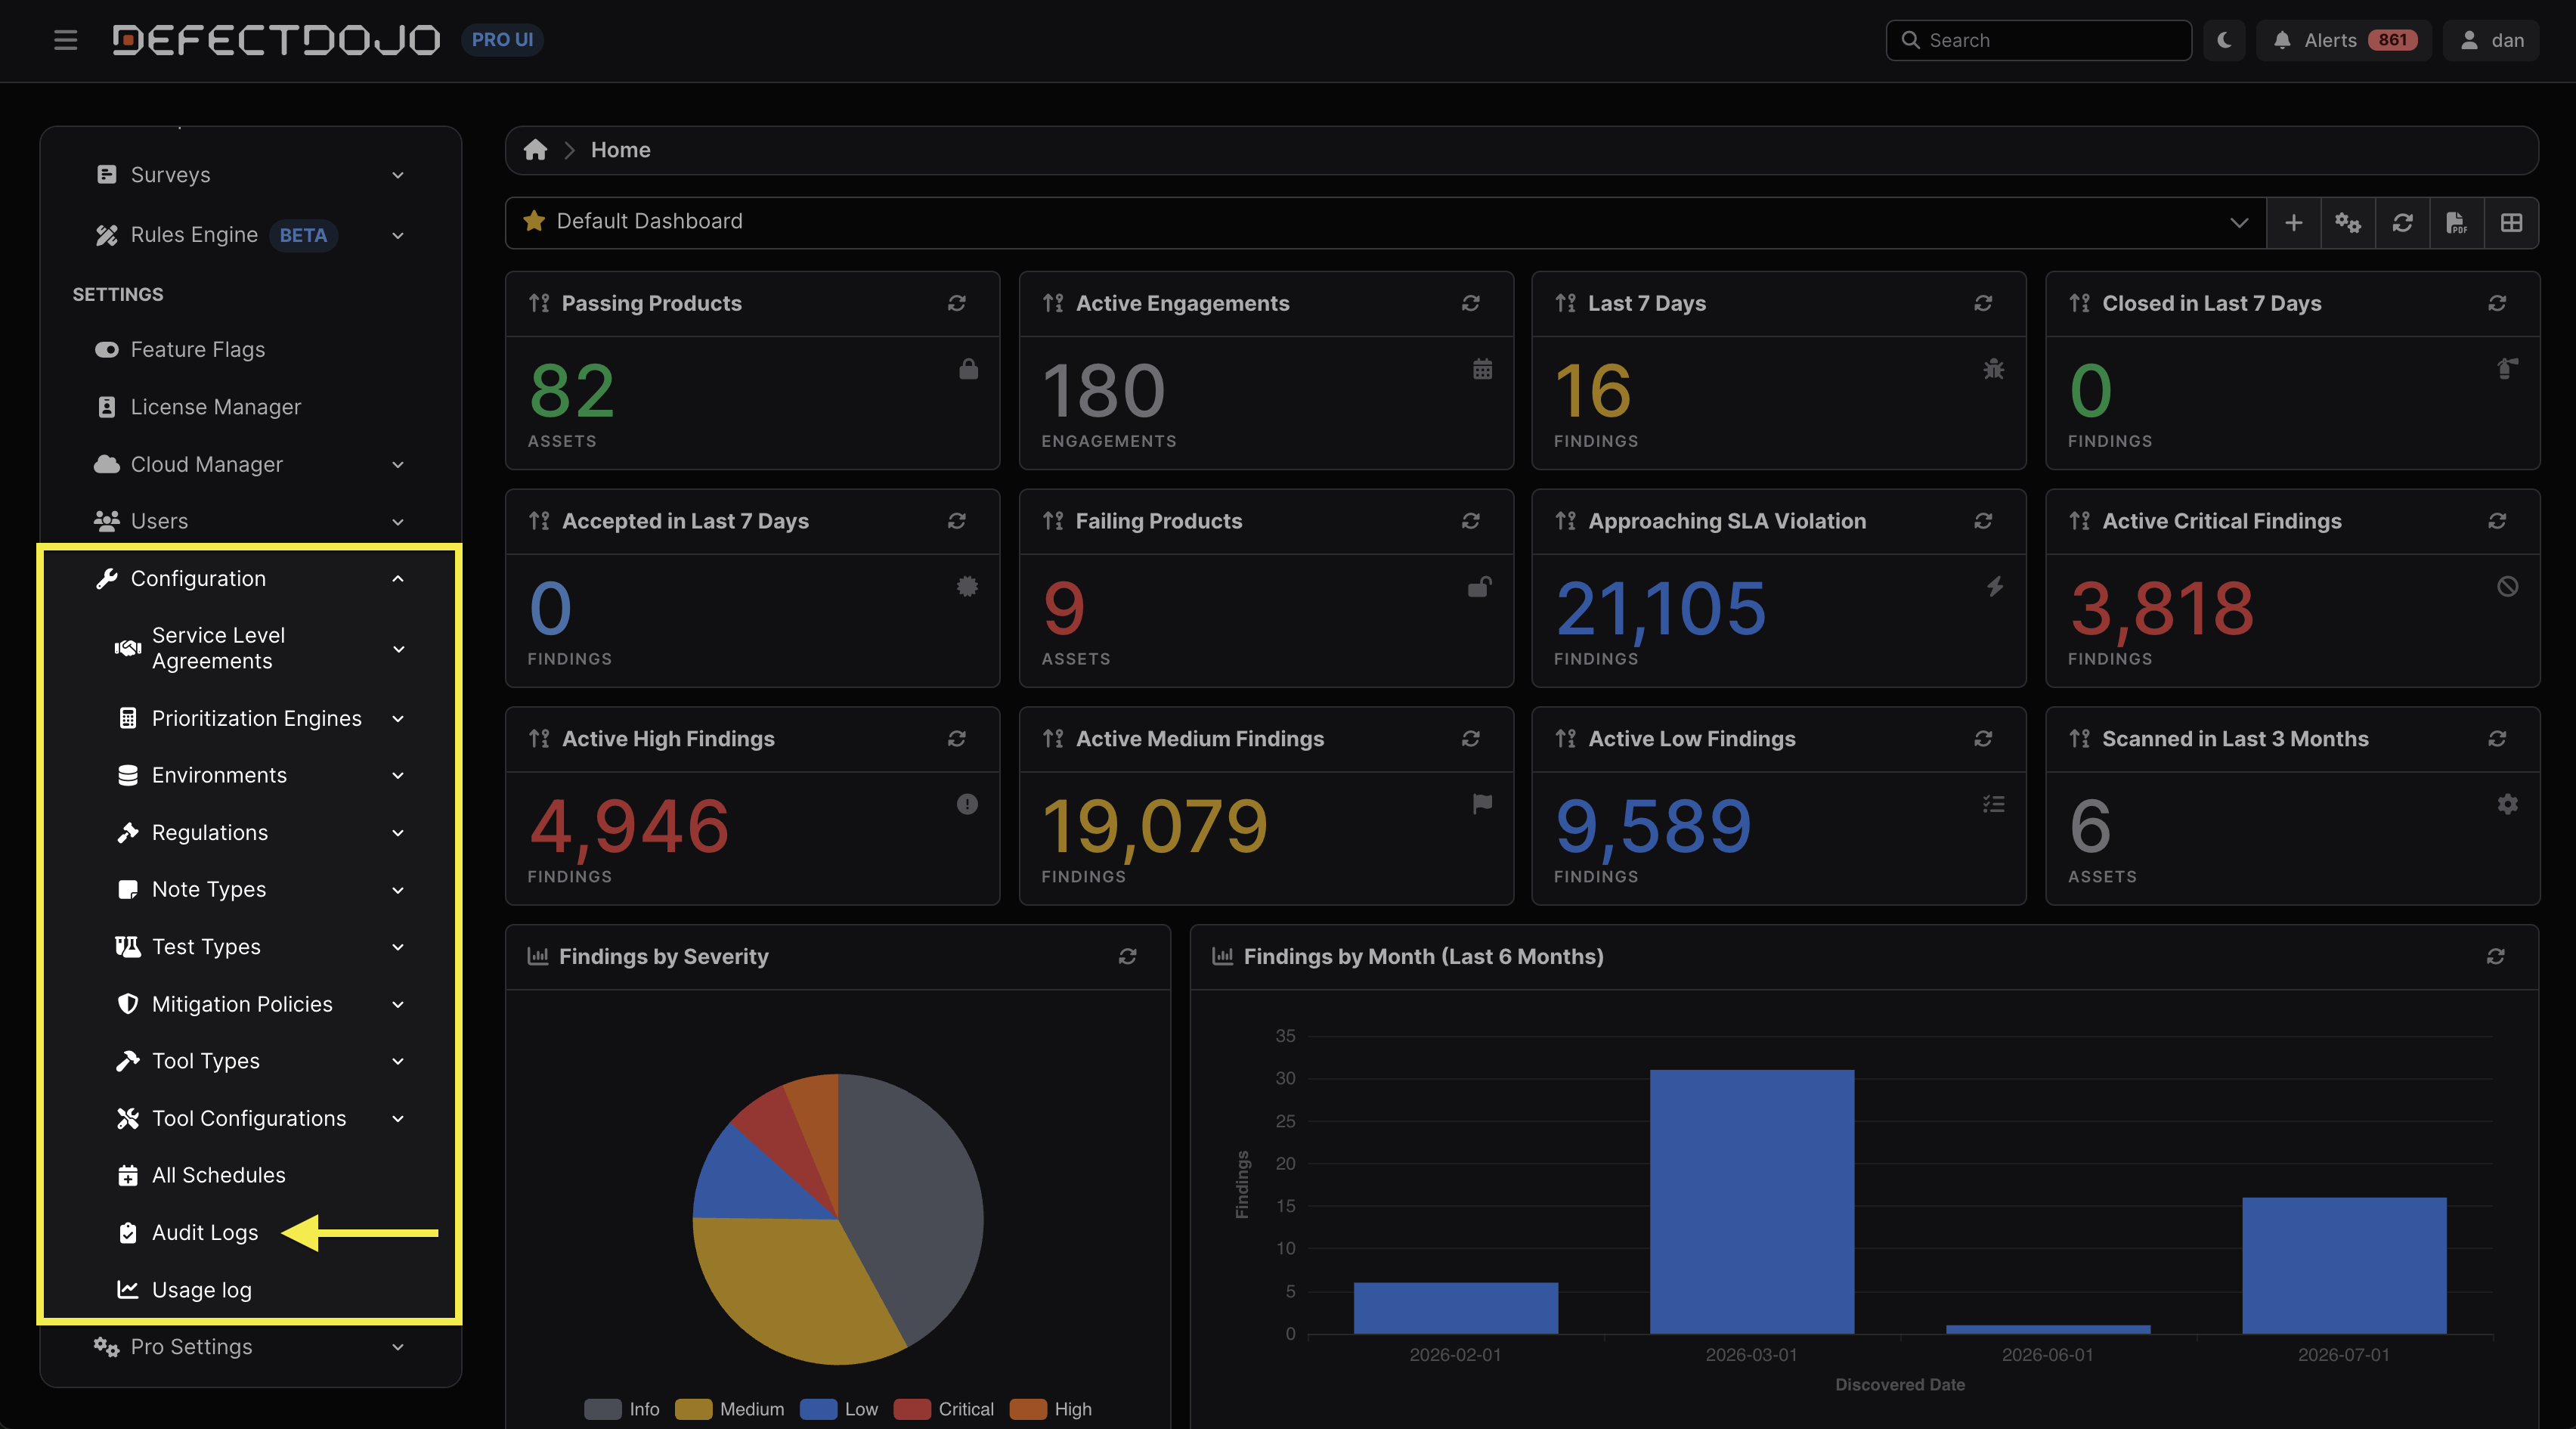2576x1429 pixels.
Task: Switch dashboard grid layout icon
Action: click(2511, 222)
